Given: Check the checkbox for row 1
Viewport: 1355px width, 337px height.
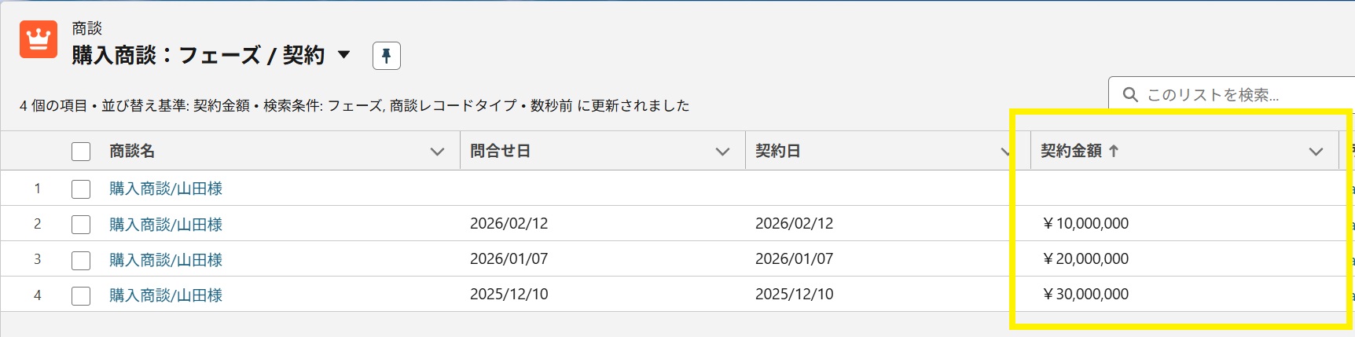Looking at the screenshot, I should point(81,189).
